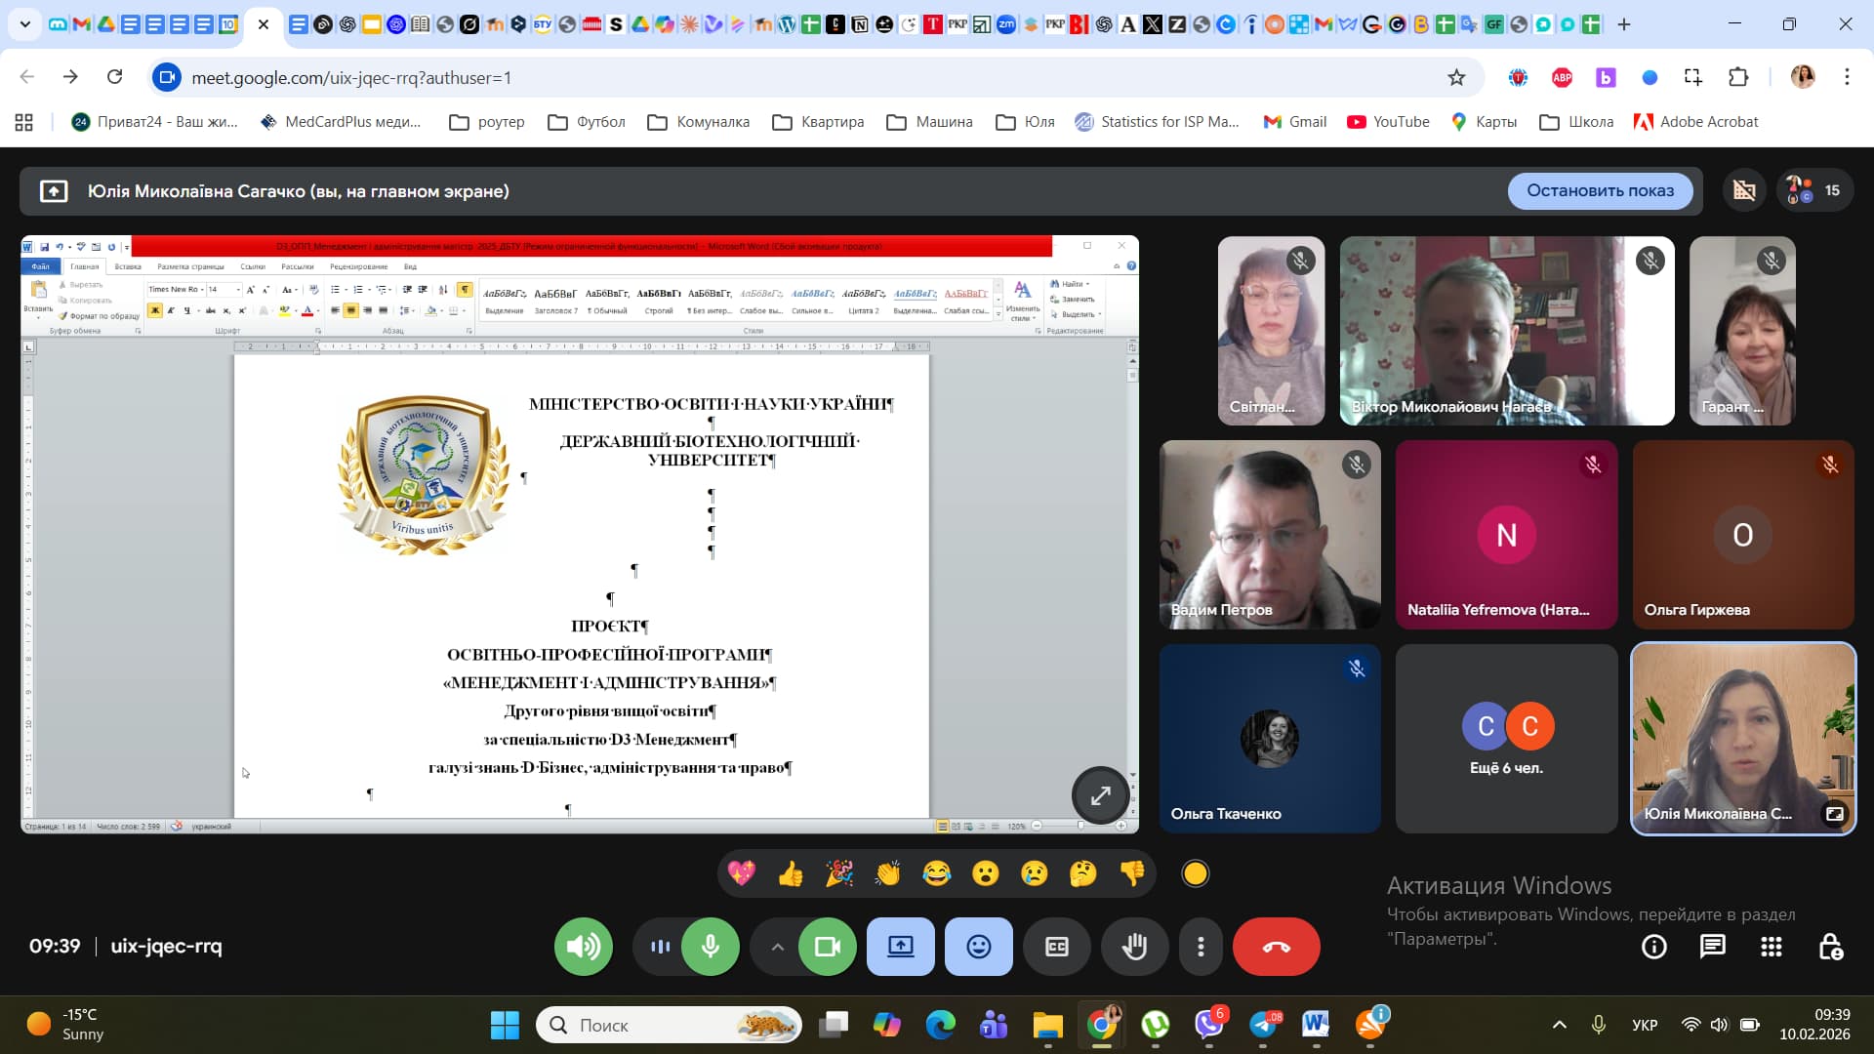Viewport: 1874px width, 1054px height.
Task: Choose the yellow reaction skin tone swatch
Action: [x=1195, y=873]
